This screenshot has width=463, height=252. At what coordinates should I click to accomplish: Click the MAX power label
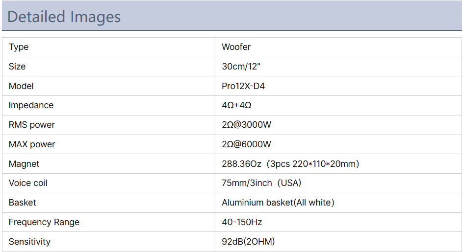[32, 144]
